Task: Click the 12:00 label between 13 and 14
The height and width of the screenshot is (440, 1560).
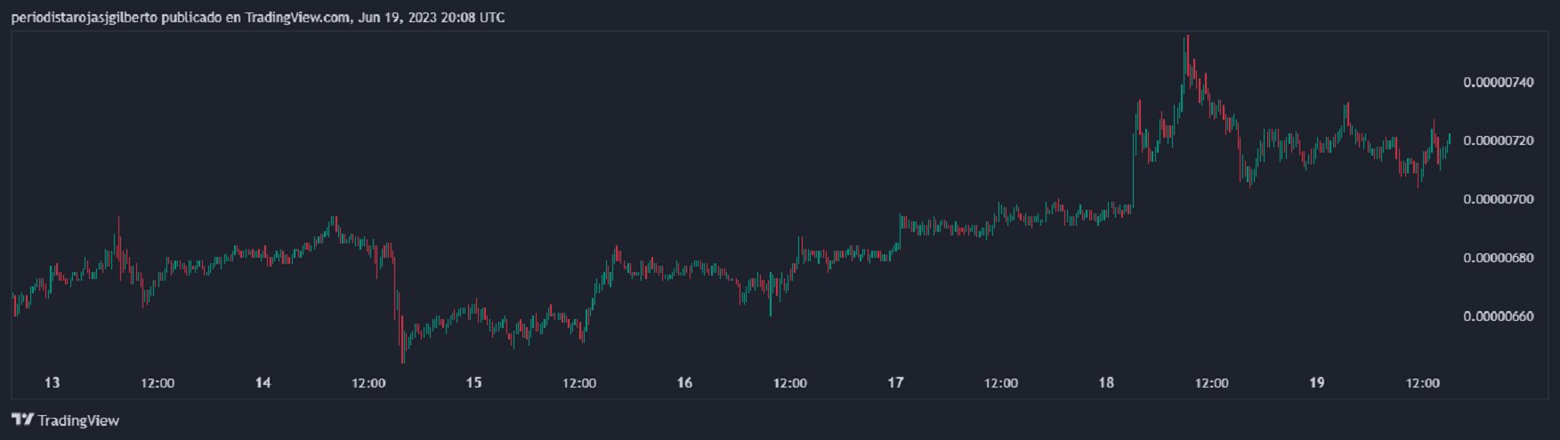Action: pos(158,383)
